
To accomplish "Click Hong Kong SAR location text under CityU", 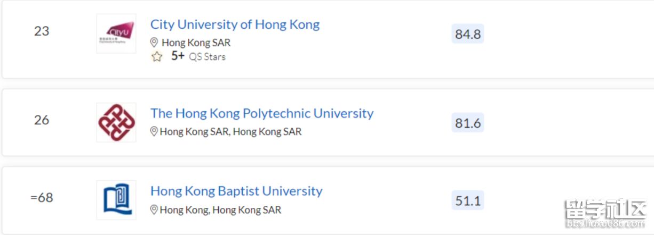I will (x=196, y=43).
